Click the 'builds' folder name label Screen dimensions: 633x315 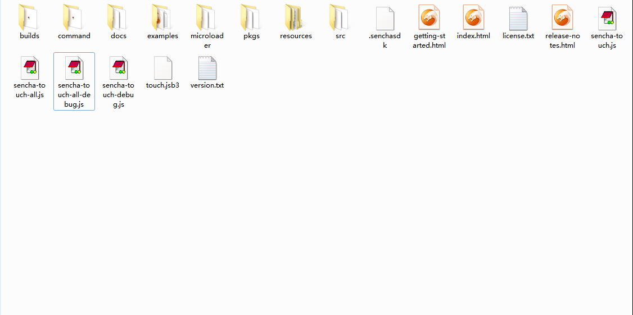pos(29,36)
